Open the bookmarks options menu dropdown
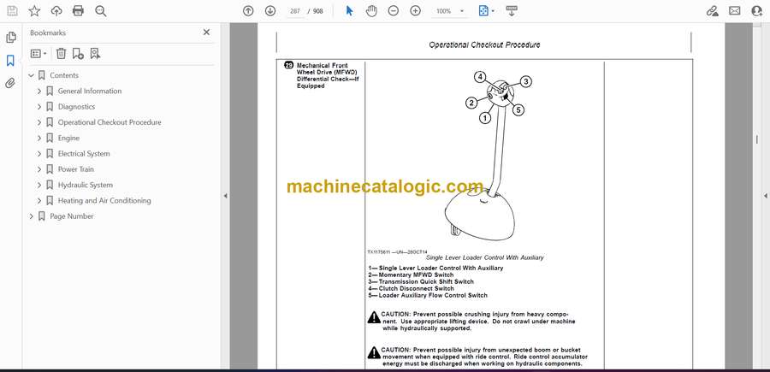 point(38,54)
